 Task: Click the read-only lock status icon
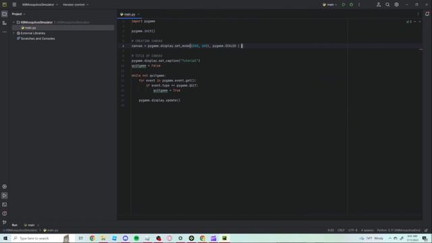tap(426, 230)
